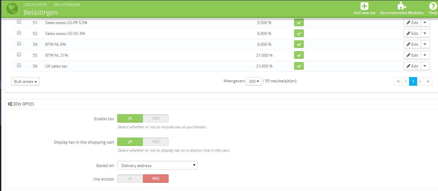Viewport: 438px width, 191px height.
Task: Open the Help question mark icon
Action: (433, 6)
